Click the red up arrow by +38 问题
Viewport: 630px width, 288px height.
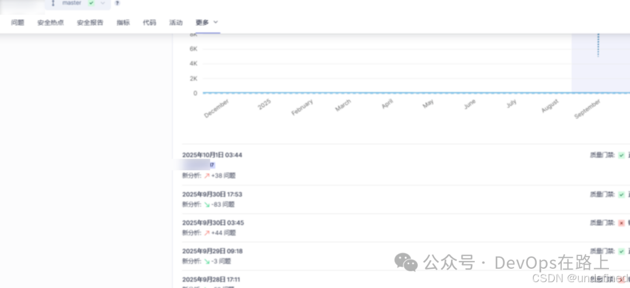tap(206, 175)
